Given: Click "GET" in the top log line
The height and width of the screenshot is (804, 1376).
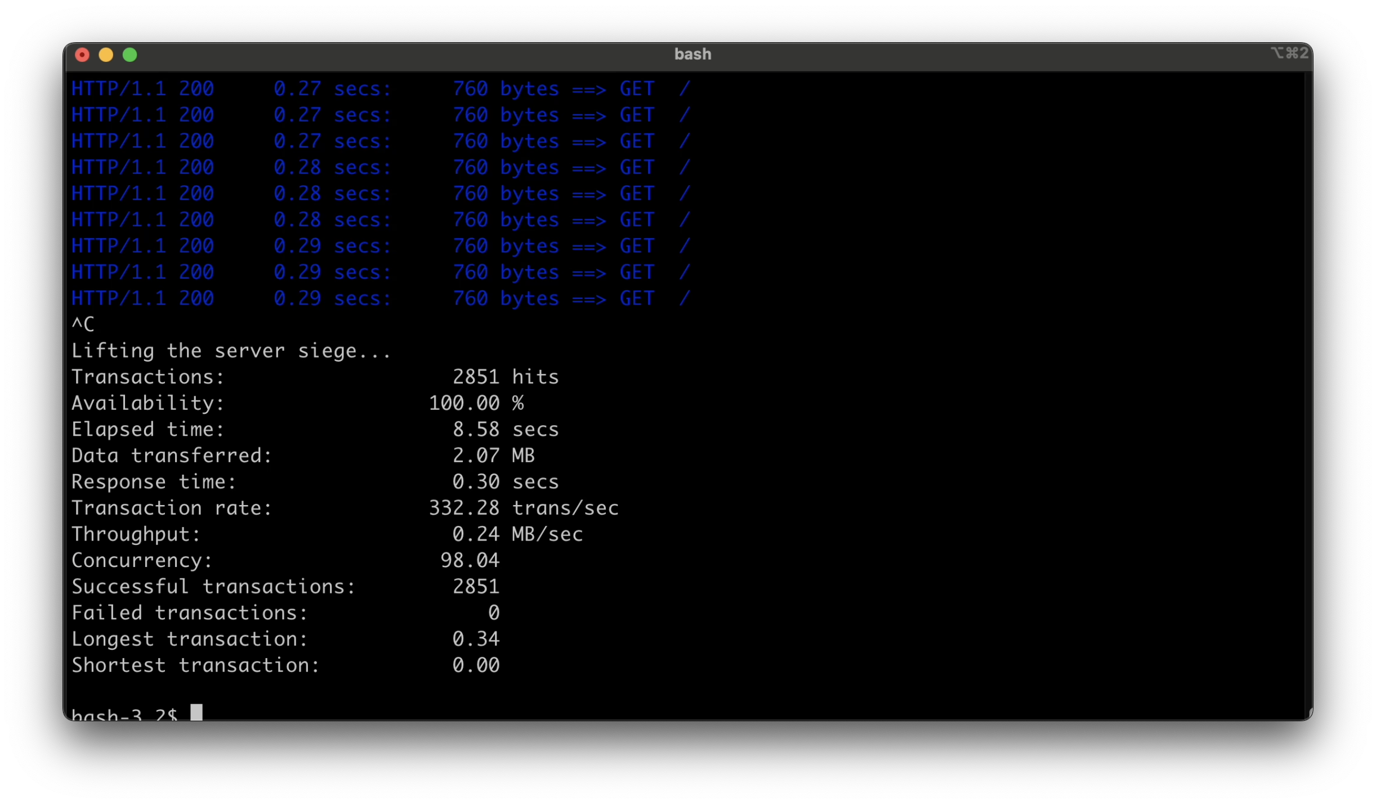Looking at the screenshot, I should click(x=637, y=89).
